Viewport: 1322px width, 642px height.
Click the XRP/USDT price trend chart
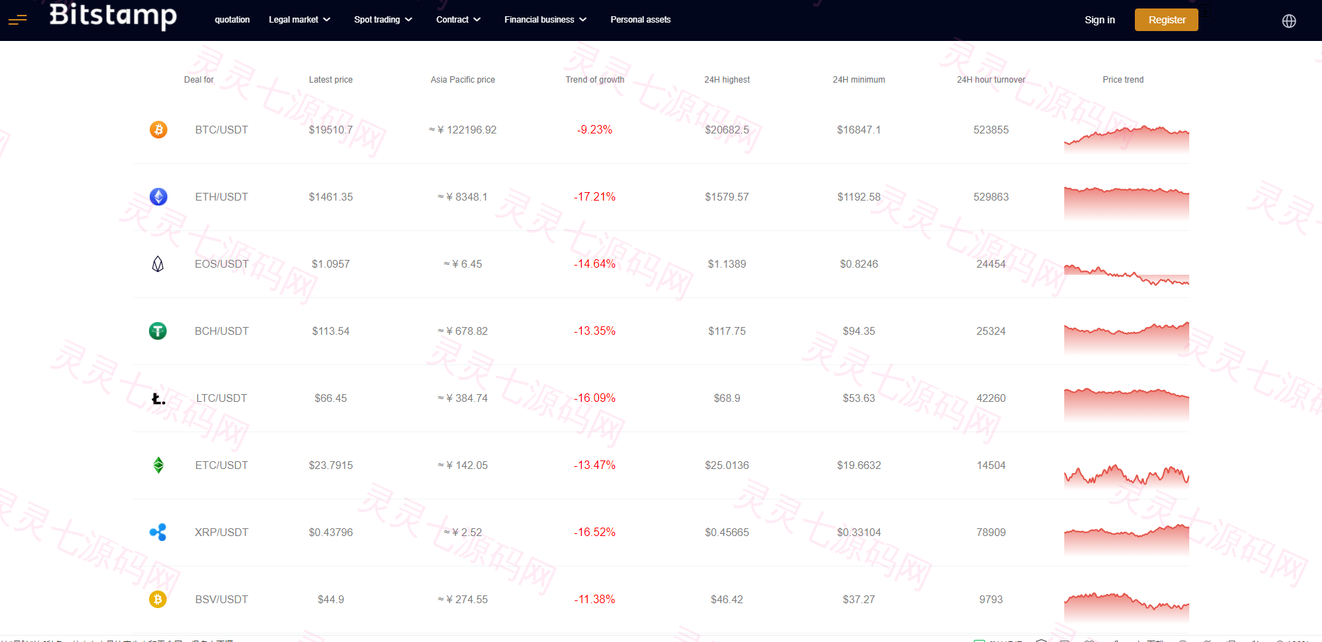[1126, 540]
